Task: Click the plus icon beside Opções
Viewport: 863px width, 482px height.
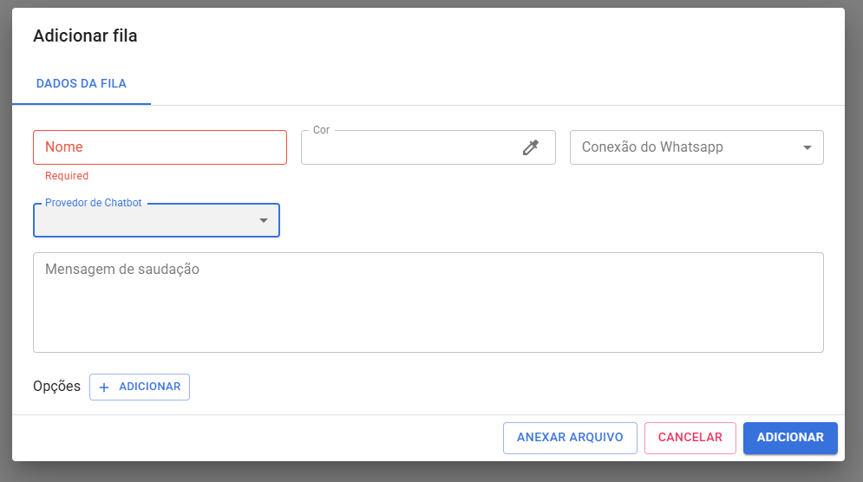Action: click(104, 388)
